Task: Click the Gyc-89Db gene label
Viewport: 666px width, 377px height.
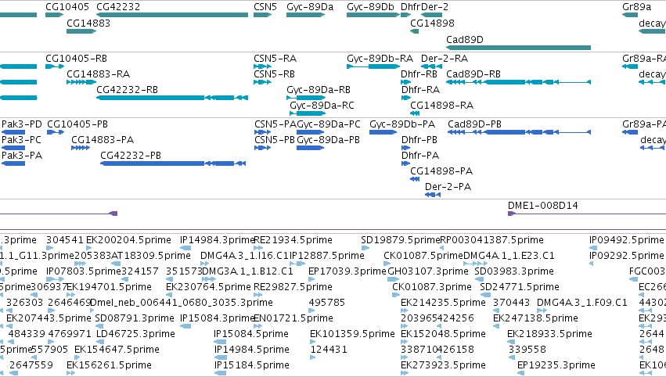Action: tap(370, 7)
